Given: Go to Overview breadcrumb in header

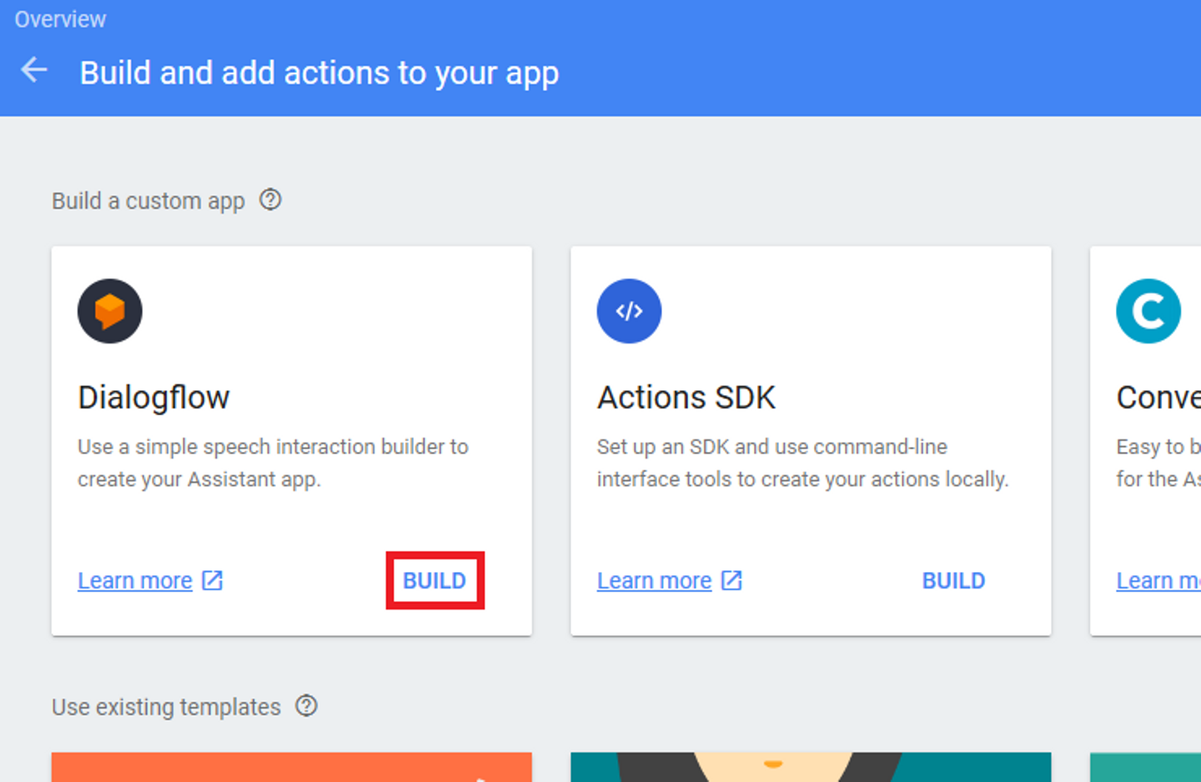Looking at the screenshot, I should pyautogui.click(x=60, y=19).
